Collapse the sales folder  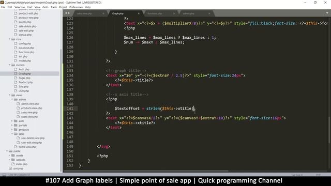[x=12, y=134]
